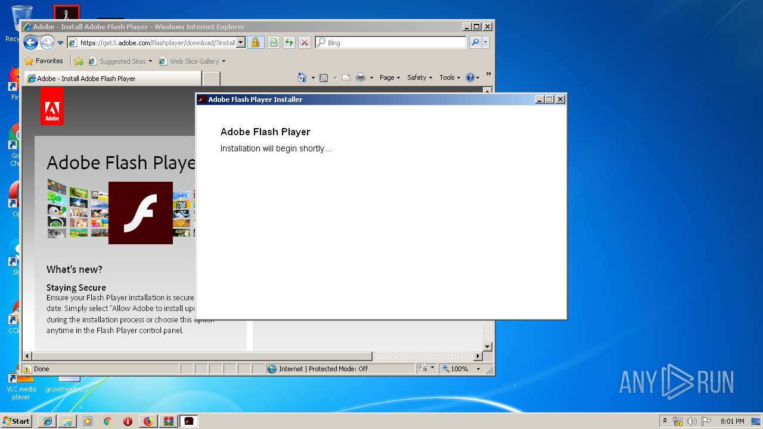Image resolution: width=763 pixels, height=429 pixels.
Task: Click the 'What's new?' heading
Action: coord(75,269)
